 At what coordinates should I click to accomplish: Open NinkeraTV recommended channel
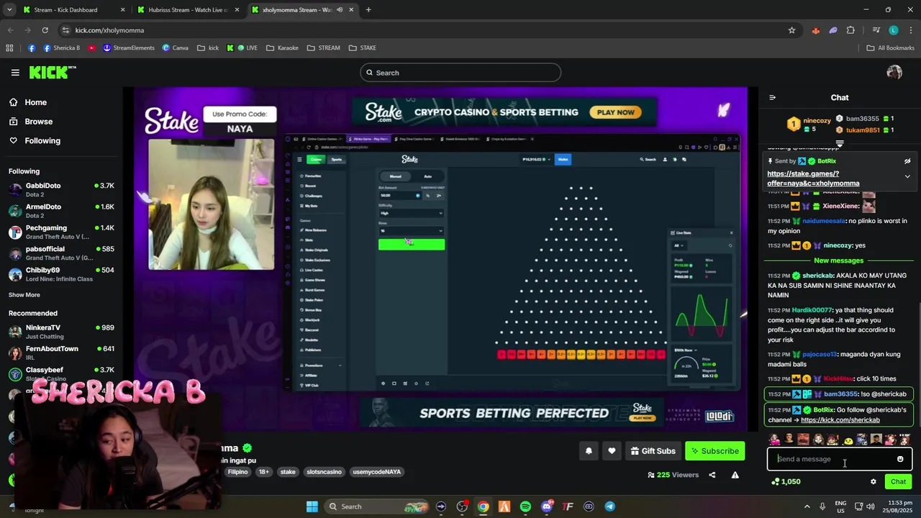coord(61,332)
